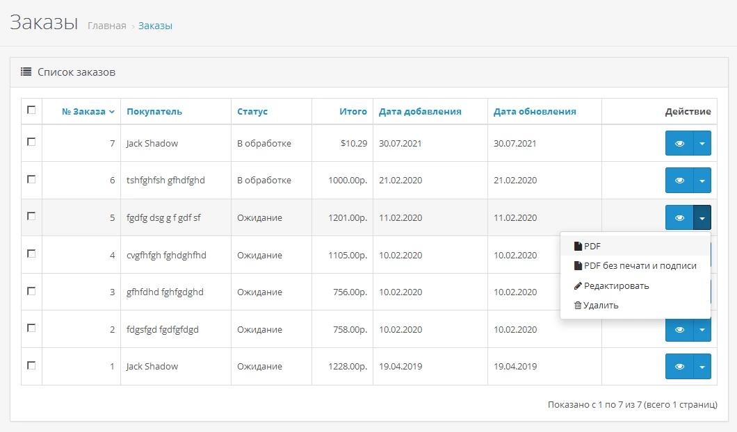Image resolution: width=737 pixels, height=432 pixels.
Task: Choose PDF from the dropdown menu
Action: (x=635, y=246)
